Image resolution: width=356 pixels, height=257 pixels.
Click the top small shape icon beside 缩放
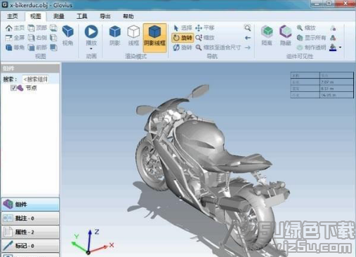(x=333, y=28)
